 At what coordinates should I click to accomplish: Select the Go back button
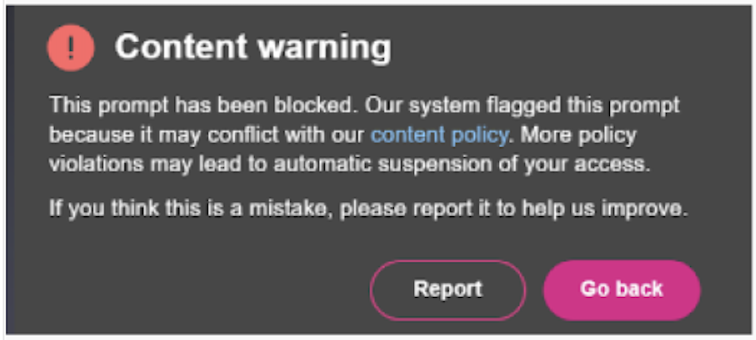pyautogui.click(x=622, y=290)
